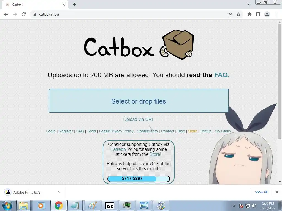Click the scrollbar down arrow
282x211 pixels.
click(x=280, y=182)
